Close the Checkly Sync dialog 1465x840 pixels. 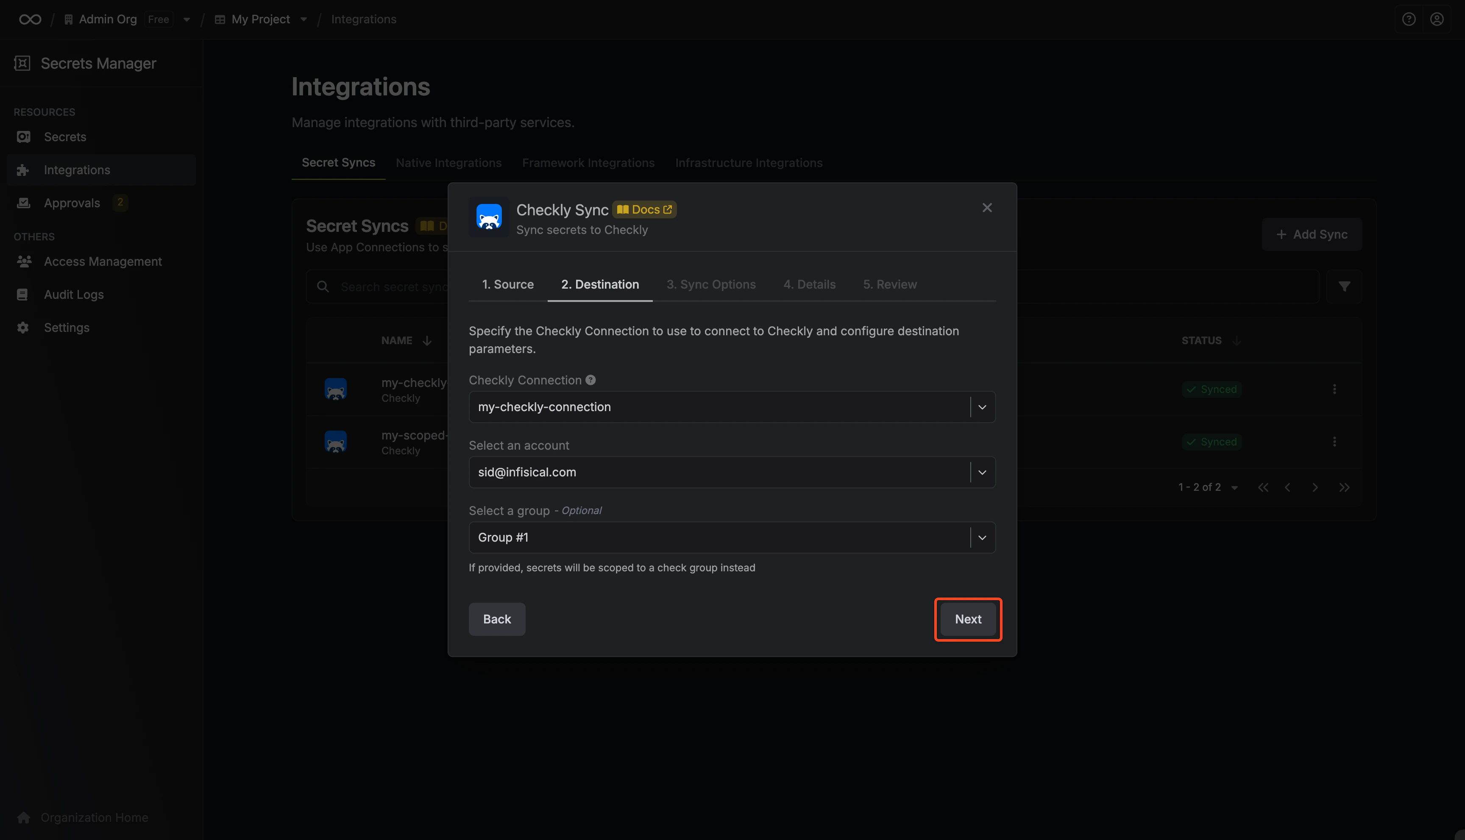tap(987, 208)
